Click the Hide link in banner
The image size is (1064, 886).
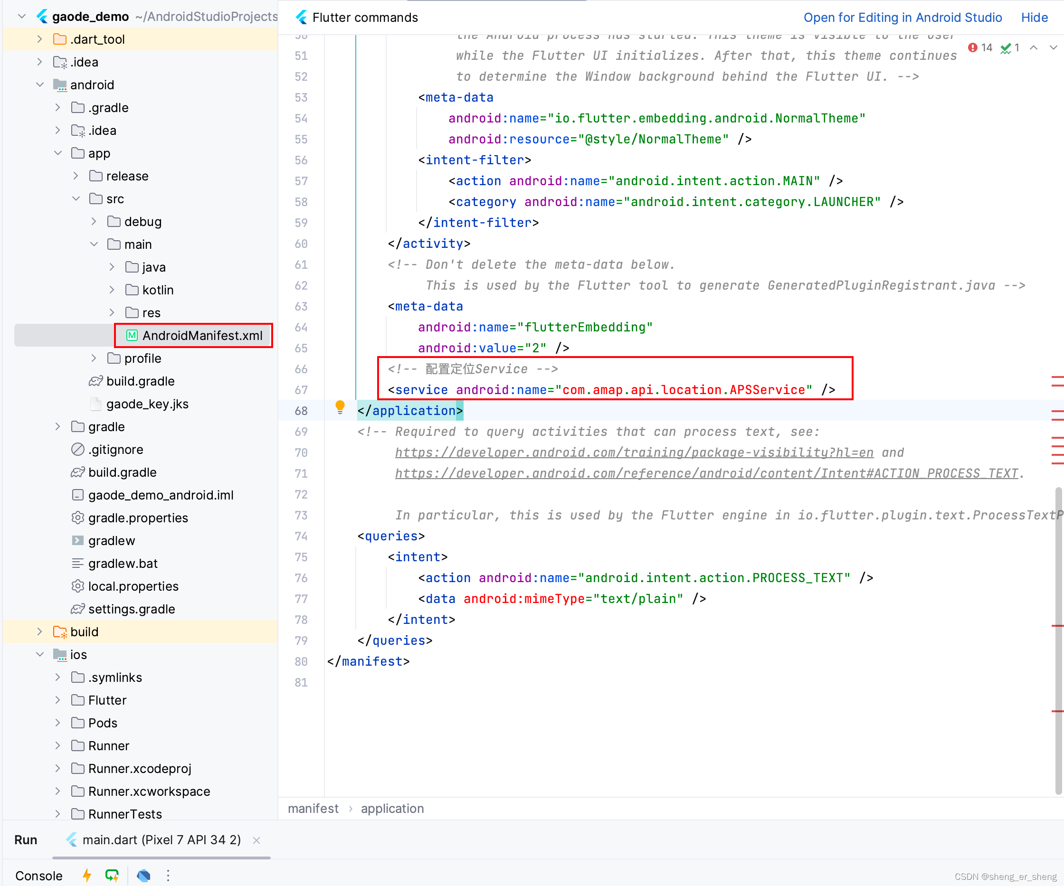point(1034,17)
